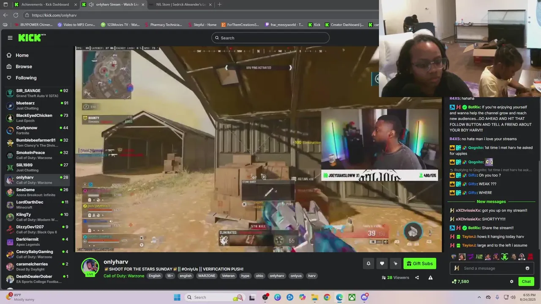Open the LordDarthDec channel in the sidebar
541x304 pixels.
(37, 204)
